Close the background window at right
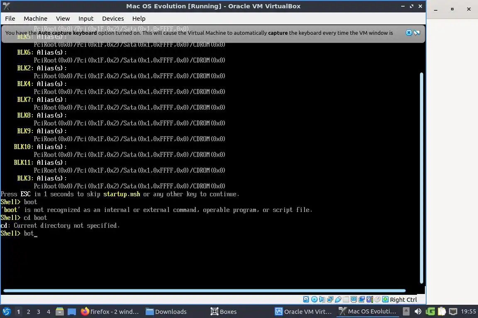Viewport: 478px width, 318px height. tap(469, 9)
